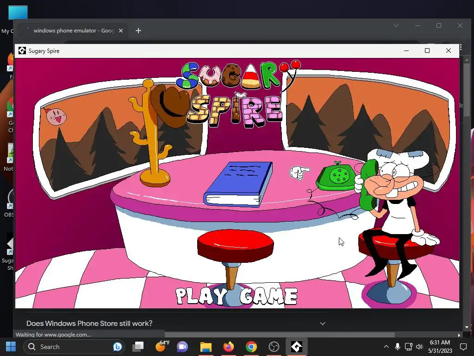Viewport: 474px width, 356px height.
Task: Click the Chrome horizontal scrollbar right arrow
Action: [459, 335]
